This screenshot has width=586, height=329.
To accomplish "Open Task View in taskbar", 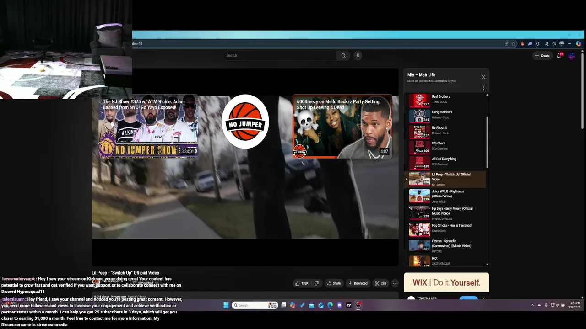I will [283, 305].
